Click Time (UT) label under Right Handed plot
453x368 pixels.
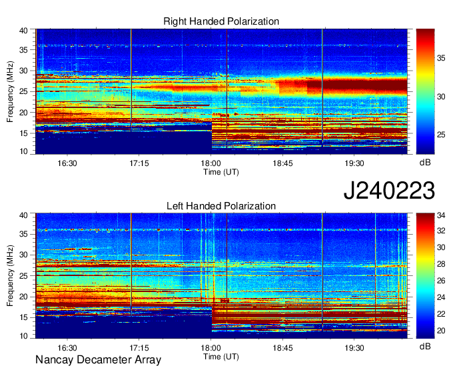221,172
